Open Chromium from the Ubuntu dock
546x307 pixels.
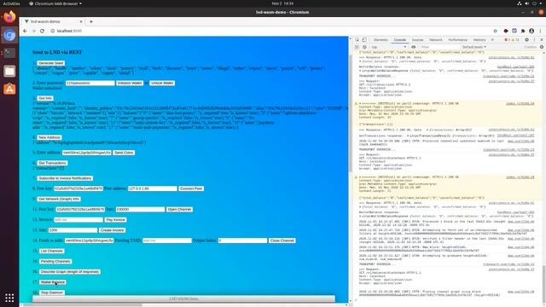[9, 35]
